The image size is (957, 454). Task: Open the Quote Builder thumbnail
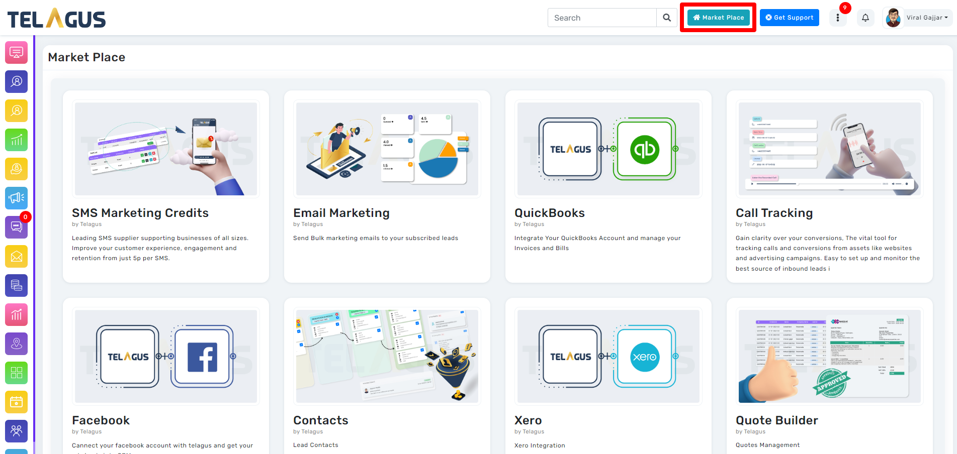[830, 356]
